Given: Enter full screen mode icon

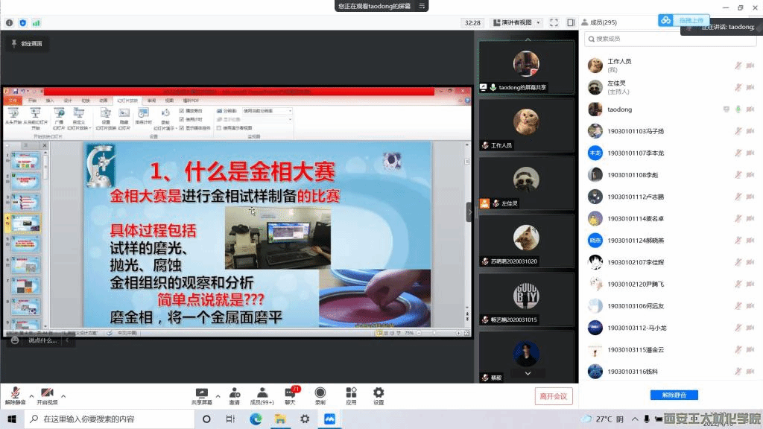Looking at the screenshot, I should coord(554,22).
